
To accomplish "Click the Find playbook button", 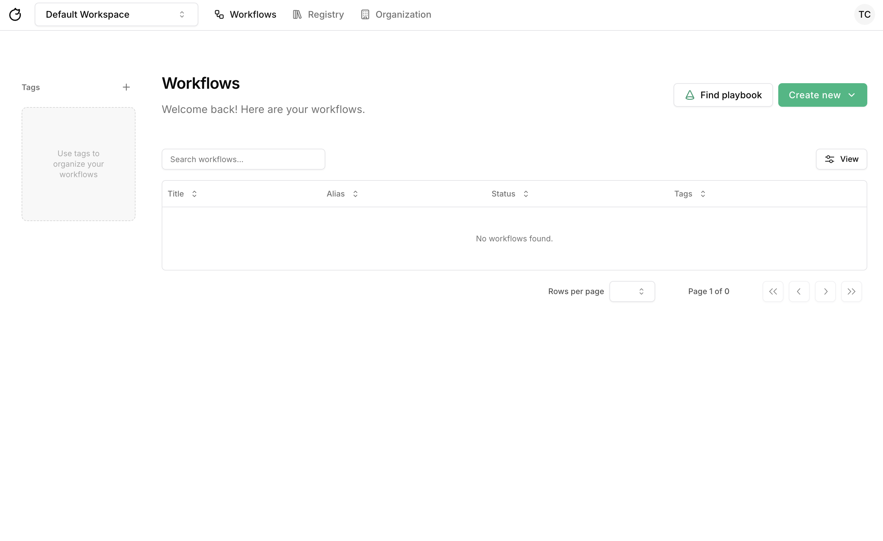I will [723, 95].
